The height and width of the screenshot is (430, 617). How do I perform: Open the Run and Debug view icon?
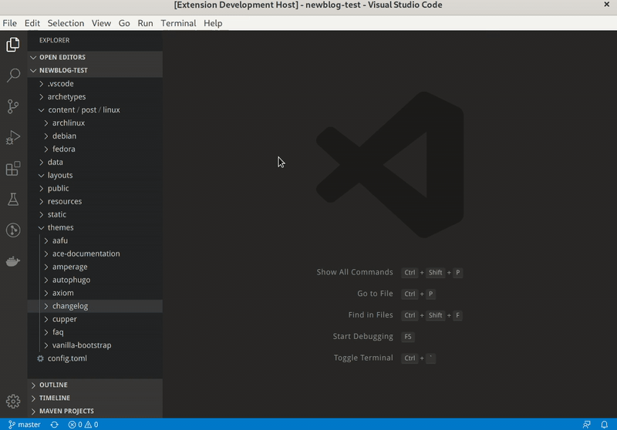pos(13,137)
